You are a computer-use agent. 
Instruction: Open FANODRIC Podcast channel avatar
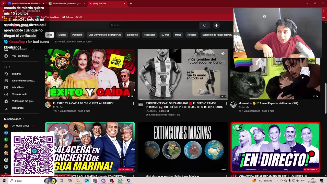tap(141, 105)
